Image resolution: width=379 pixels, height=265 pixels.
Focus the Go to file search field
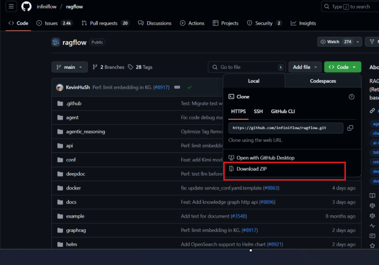coord(247,67)
